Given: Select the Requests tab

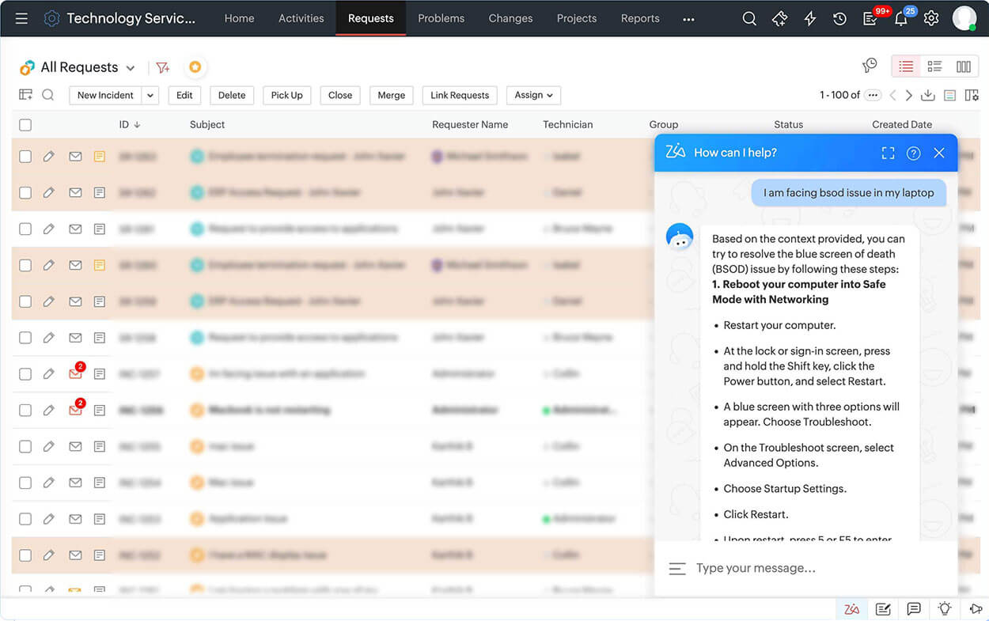Looking at the screenshot, I should [x=371, y=18].
